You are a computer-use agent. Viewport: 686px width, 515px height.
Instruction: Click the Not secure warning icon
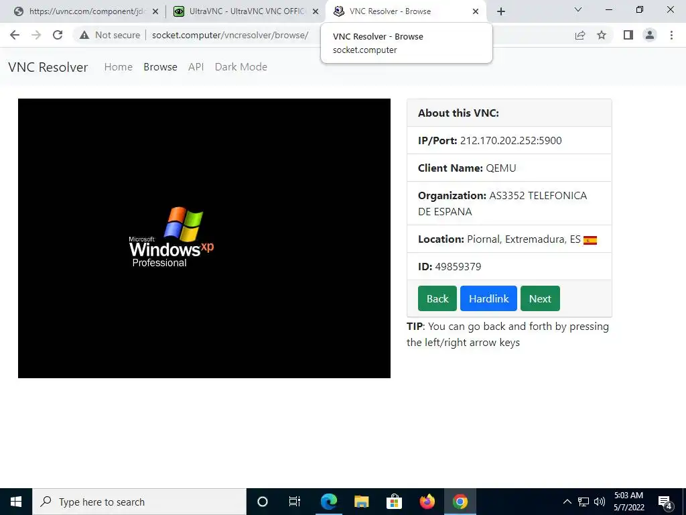[84, 35]
